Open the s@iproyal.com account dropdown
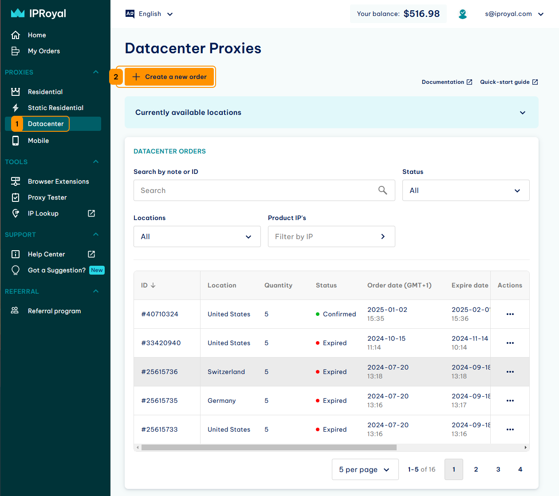The image size is (559, 496). tap(515, 14)
